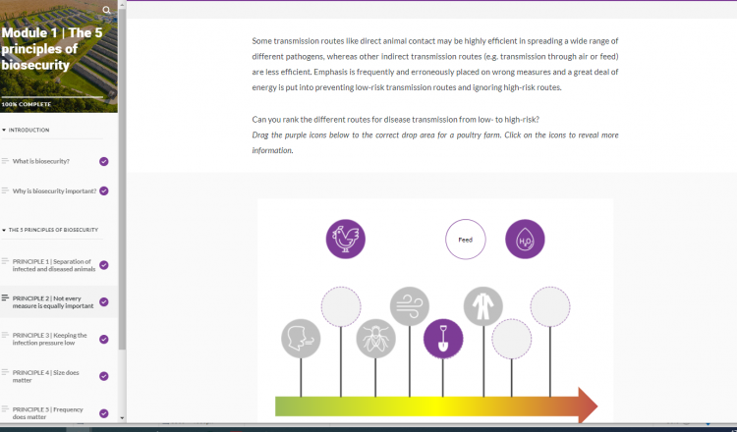Click the protective coverall suit icon

point(482,306)
